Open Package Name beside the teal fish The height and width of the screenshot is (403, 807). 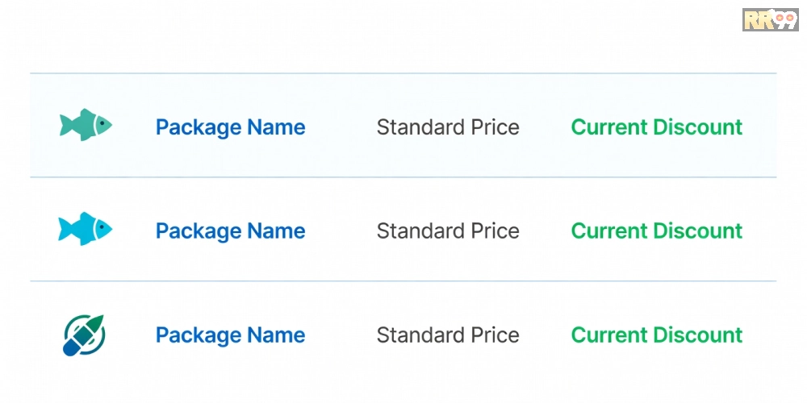click(230, 127)
